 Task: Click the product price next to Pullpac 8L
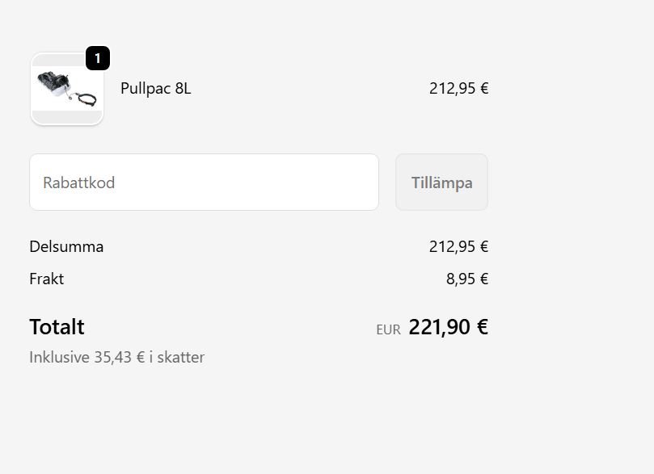click(x=458, y=89)
